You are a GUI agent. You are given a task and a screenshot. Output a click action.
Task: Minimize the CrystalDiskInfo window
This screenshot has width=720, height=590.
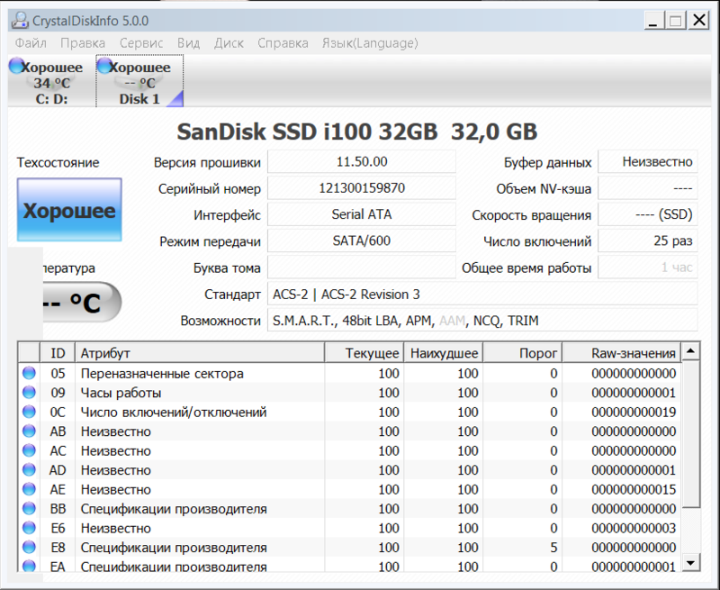[x=653, y=21]
